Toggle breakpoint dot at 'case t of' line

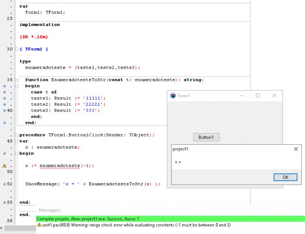[4, 92]
